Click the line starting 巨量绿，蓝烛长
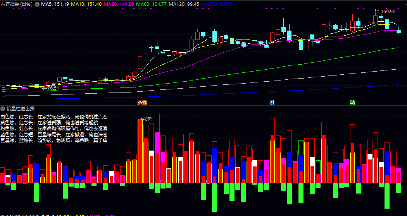 [x=54, y=141]
